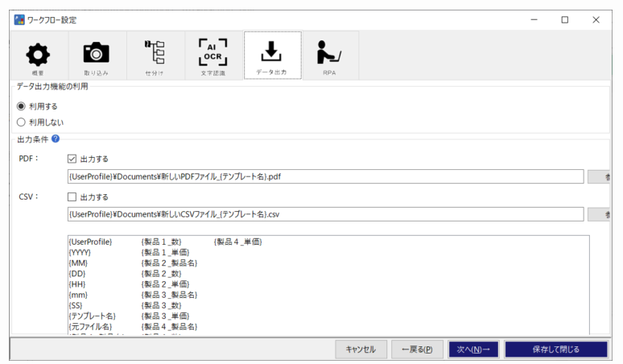Maximize the ワークフロー設定 window

click(564, 20)
